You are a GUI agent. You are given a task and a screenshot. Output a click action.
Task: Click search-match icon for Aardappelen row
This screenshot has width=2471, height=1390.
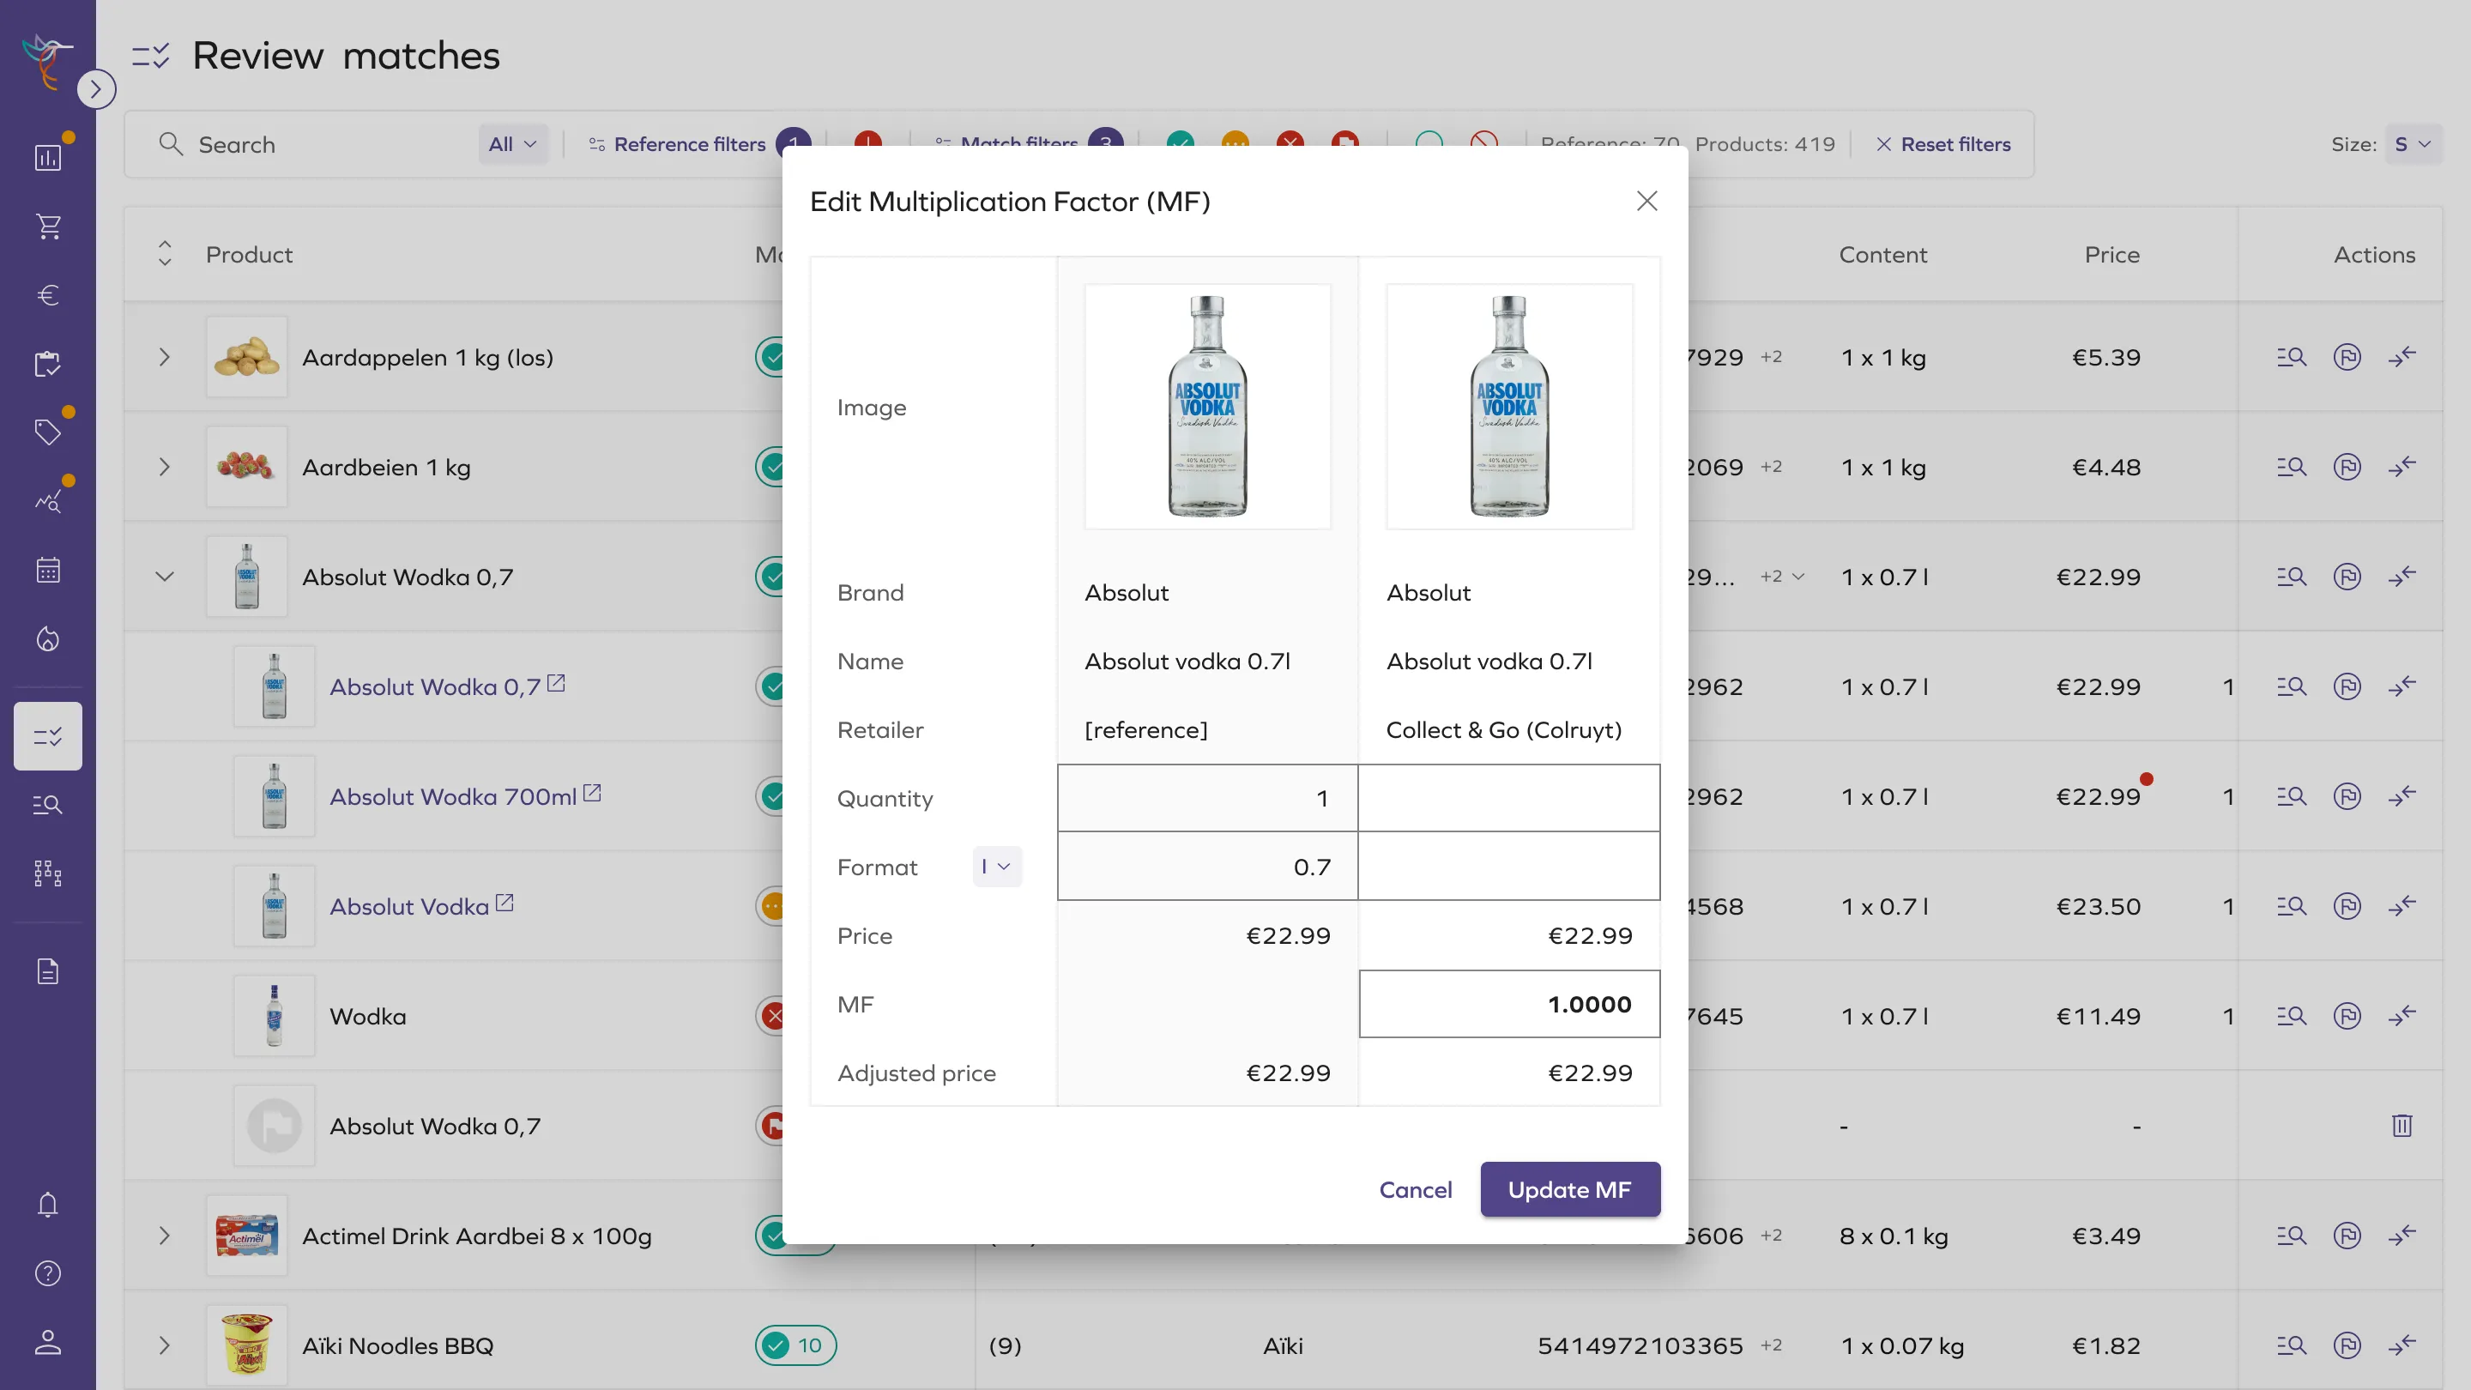(x=2292, y=357)
